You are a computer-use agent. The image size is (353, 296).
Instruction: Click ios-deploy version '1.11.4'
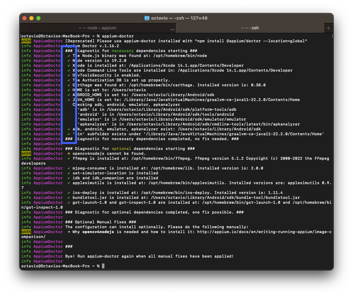pyautogui.click(x=275, y=193)
